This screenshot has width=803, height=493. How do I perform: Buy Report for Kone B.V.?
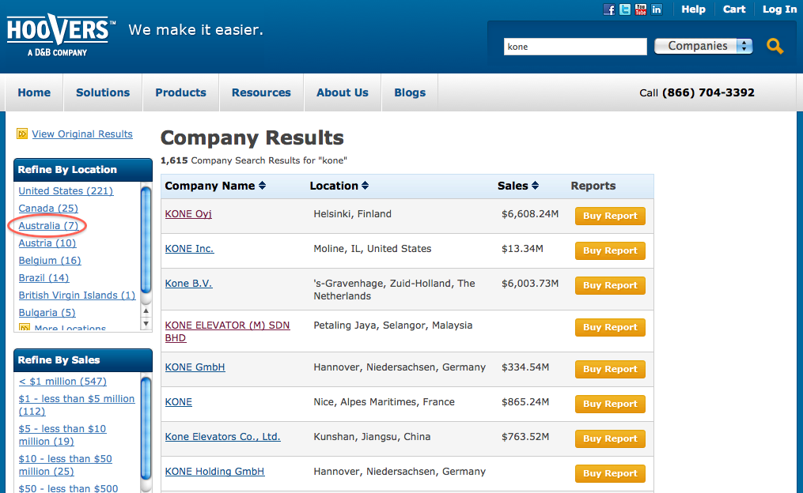coord(610,285)
